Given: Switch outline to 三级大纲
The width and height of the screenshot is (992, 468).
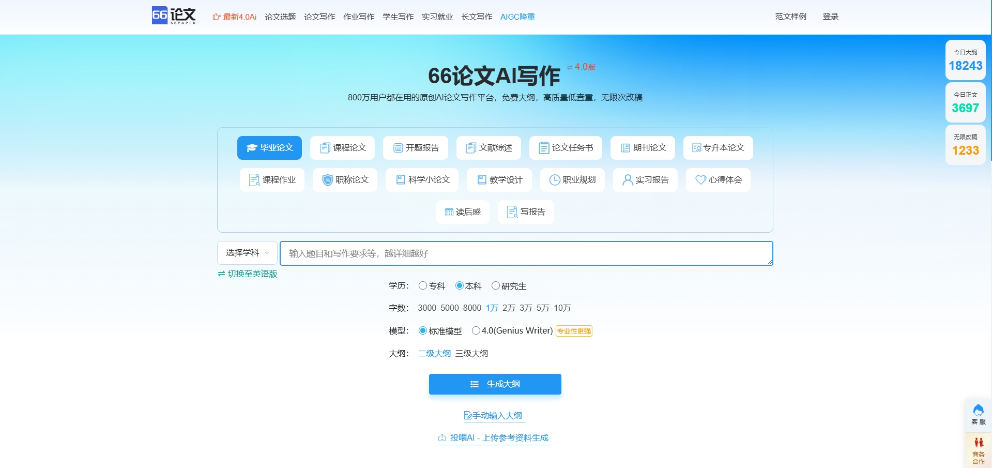Looking at the screenshot, I should coord(471,354).
